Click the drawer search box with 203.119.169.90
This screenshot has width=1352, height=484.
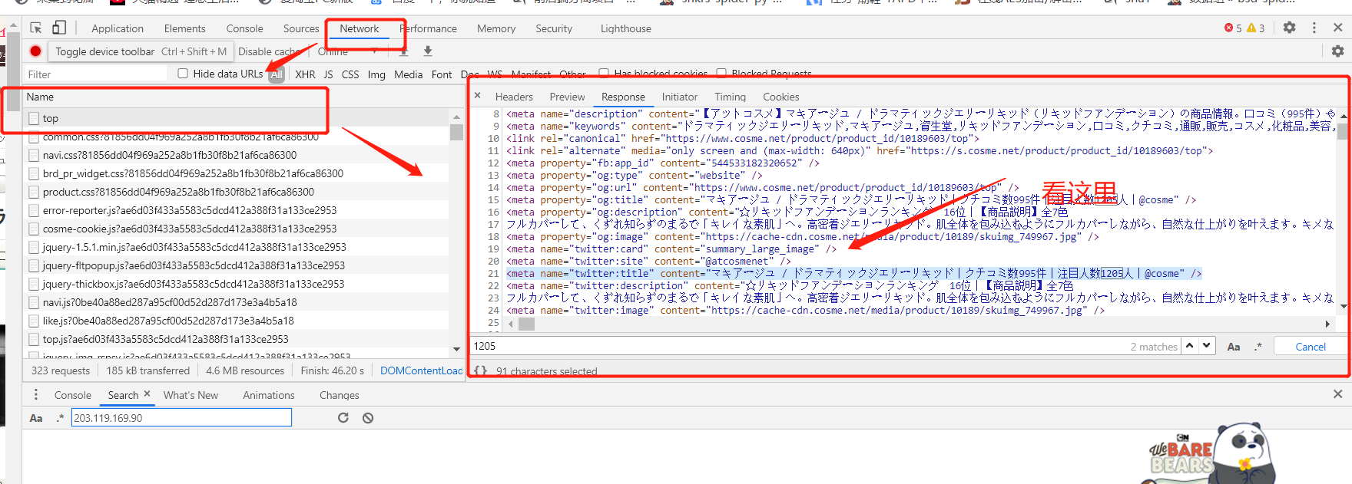point(181,418)
